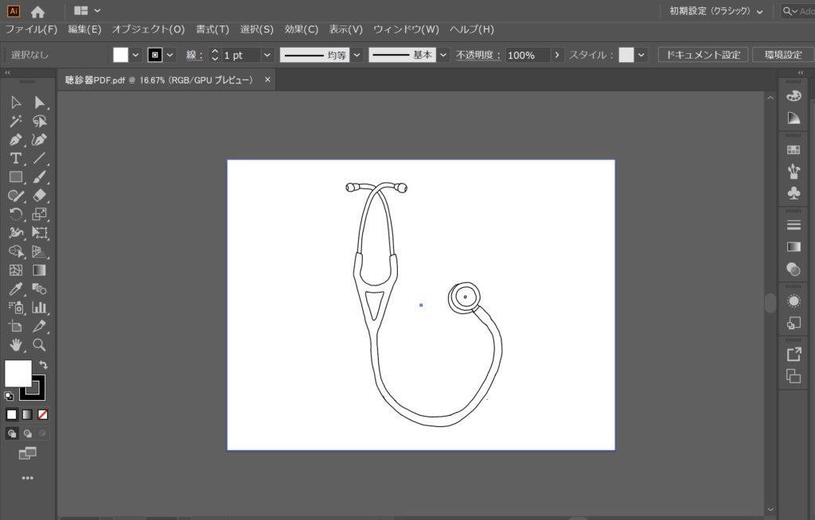815x520 pixels.
Task: Open the stroke color dropdown arrow
Action: (170, 55)
